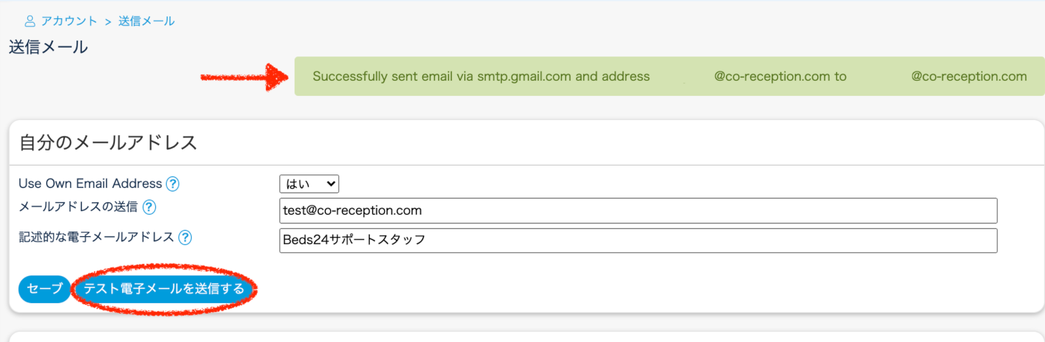This screenshot has width=1045, height=342.
Task: Focus the test@co-reception.com email field
Action: (x=638, y=210)
